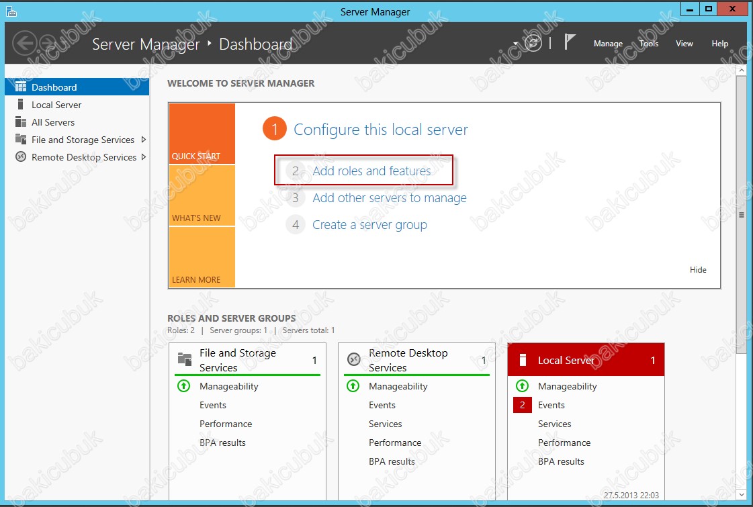The width and height of the screenshot is (753, 507).
Task: Open Remote Desktop Services in navigation pane
Action: 77,157
